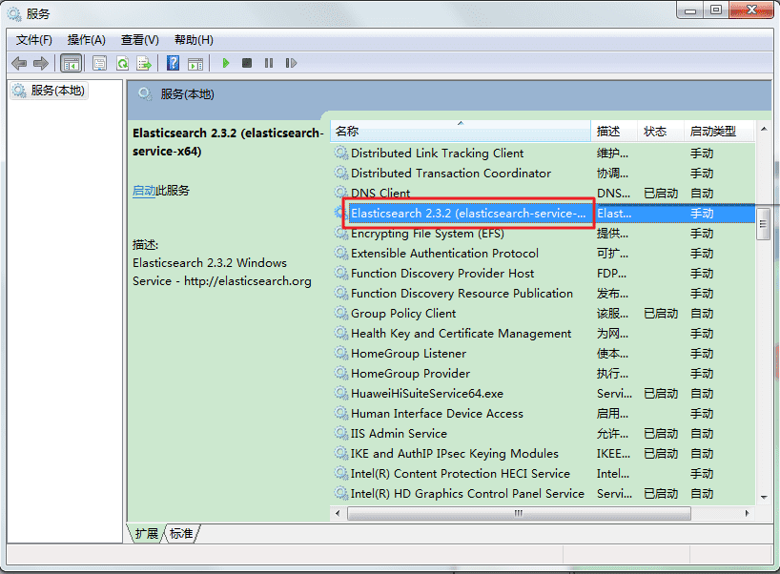
Task: Stop the service with the square stop icon
Action: 247,63
